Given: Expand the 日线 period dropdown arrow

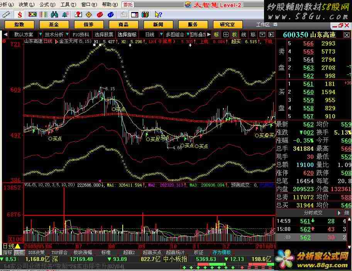Looking at the screenshot, I should pyautogui.click(x=161, y=35).
